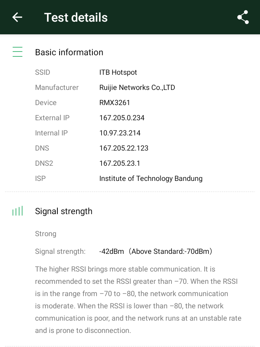Tap the internal IP 10.97.23.214
260x347 pixels.
click(120, 133)
